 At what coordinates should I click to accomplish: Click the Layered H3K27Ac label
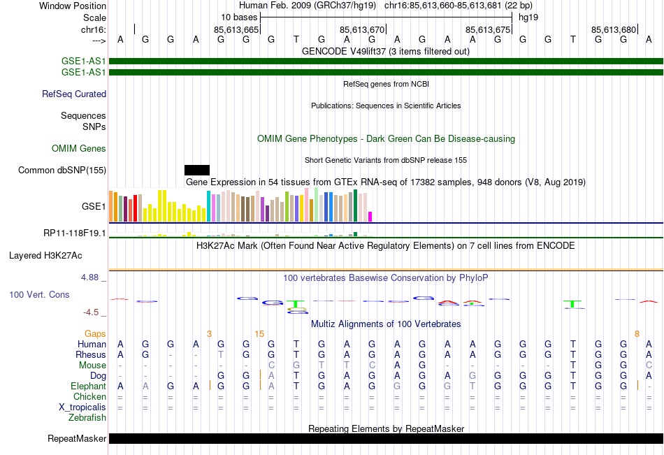[x=45, y=256]
